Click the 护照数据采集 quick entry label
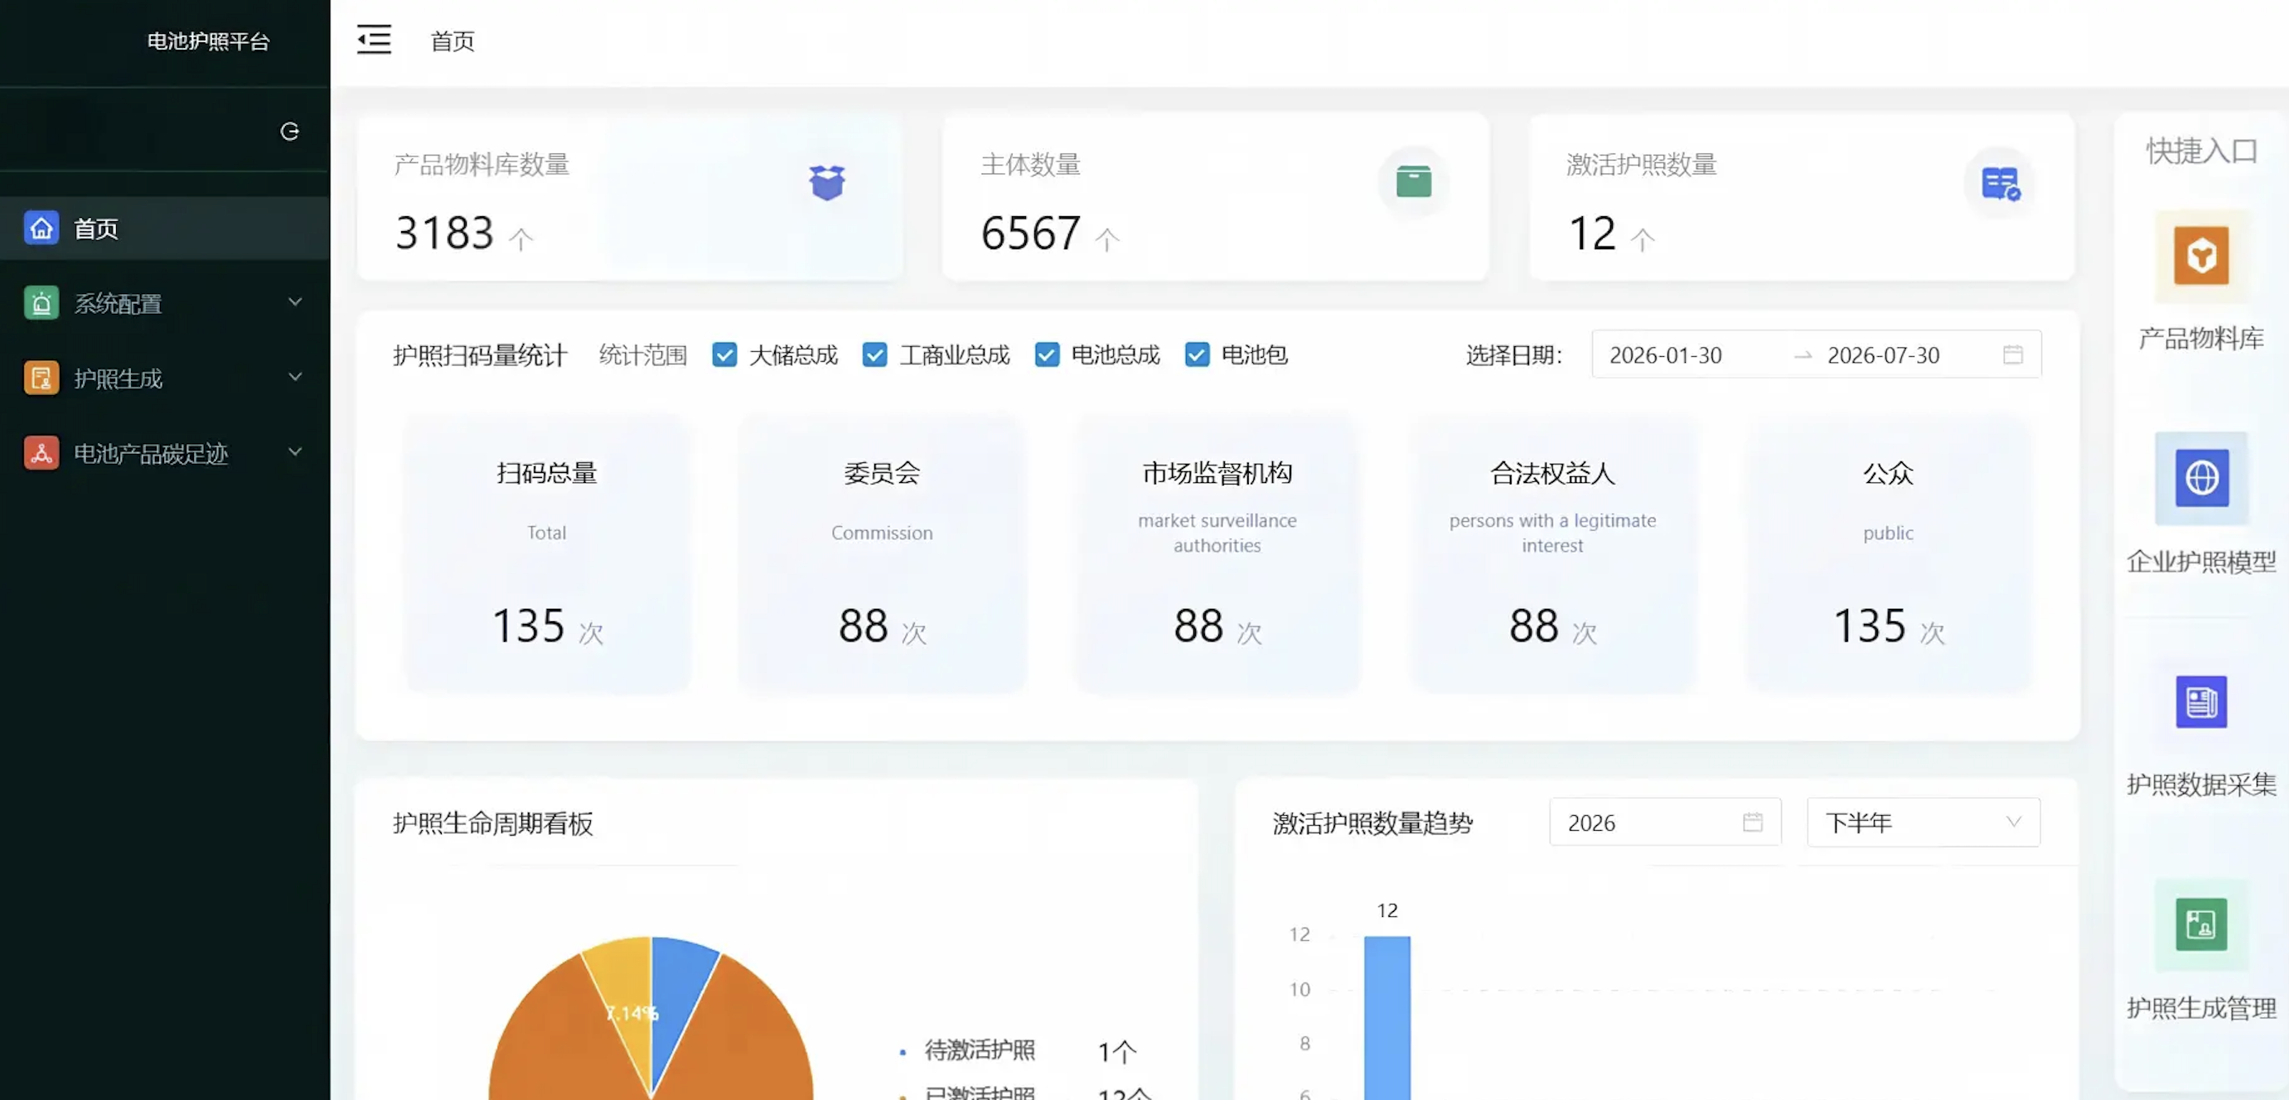The image size is (2289, 1100). click(2201, 784)
